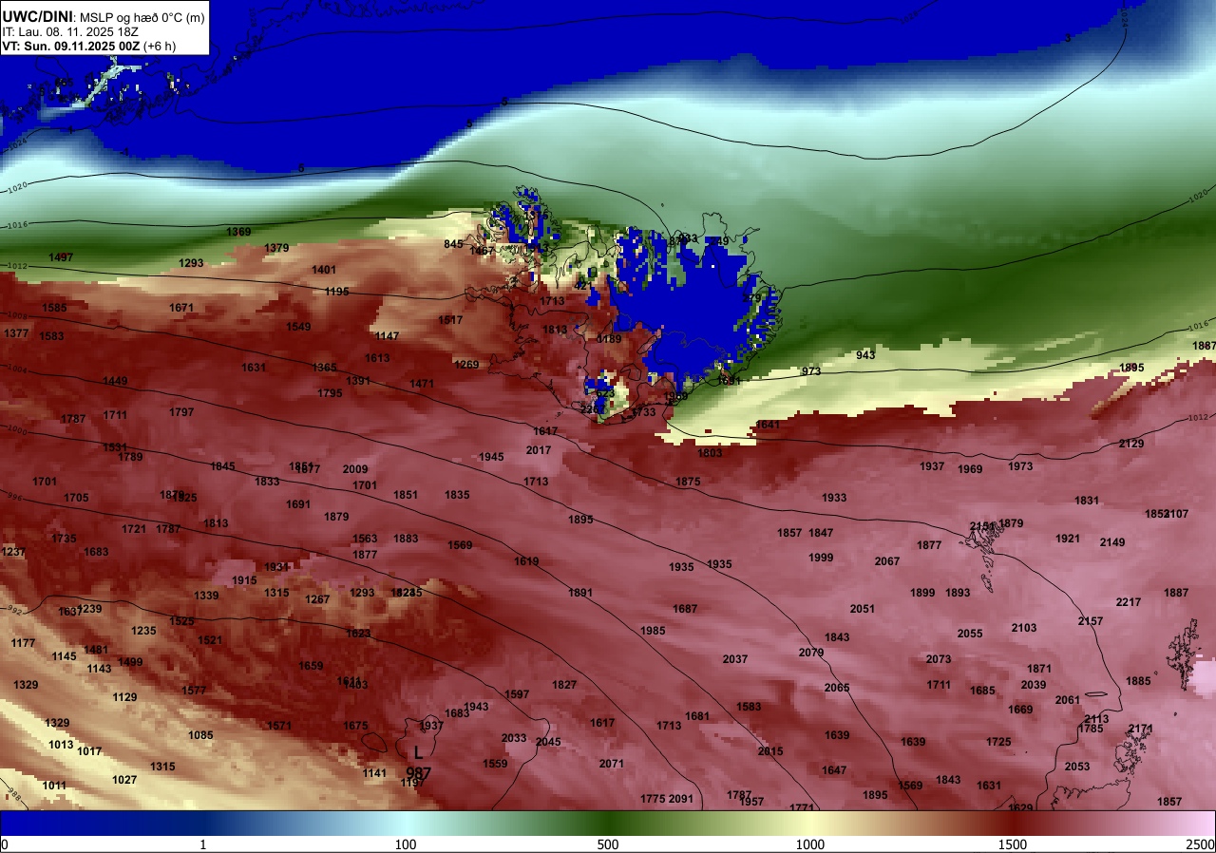This screenshot has width=1216, height=853.
Task: Click the map value 973
Action: click(x=811, y=371)
